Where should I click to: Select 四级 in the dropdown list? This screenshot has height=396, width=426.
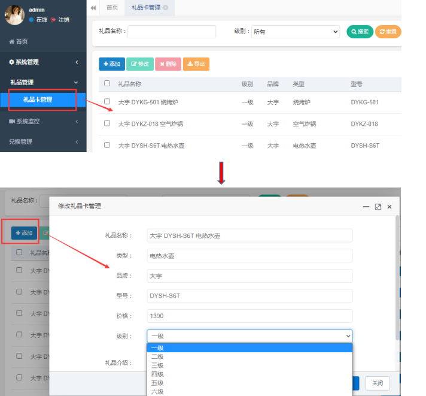(x=249, y=374)
